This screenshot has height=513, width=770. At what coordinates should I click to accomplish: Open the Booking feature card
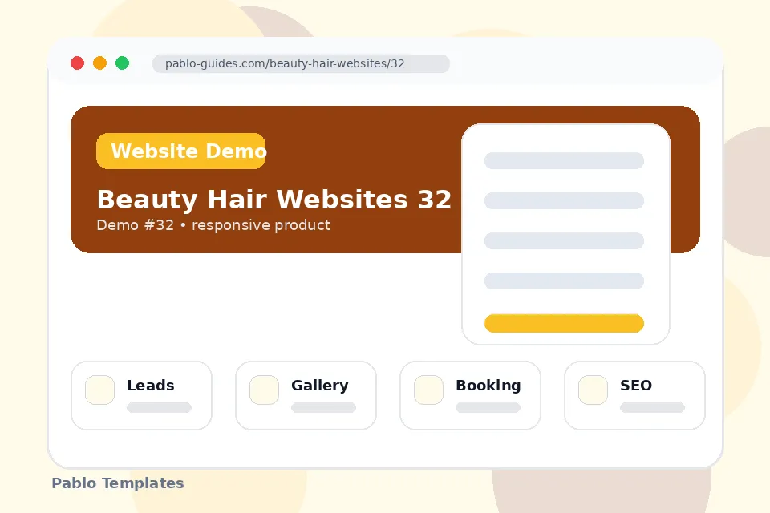[x=471, y=396]
